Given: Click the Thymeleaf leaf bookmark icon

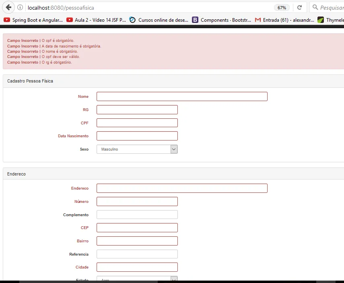Looking at the screenshot, I should coord(321,20).
